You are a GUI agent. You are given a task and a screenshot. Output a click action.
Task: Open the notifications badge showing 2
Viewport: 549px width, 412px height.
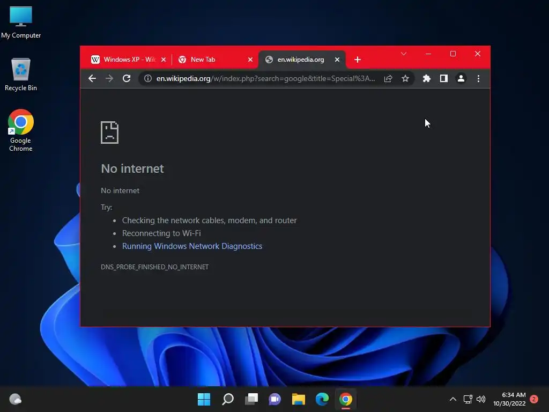click(534, 399)
